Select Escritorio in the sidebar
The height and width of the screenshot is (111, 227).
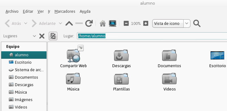point(24,62)
